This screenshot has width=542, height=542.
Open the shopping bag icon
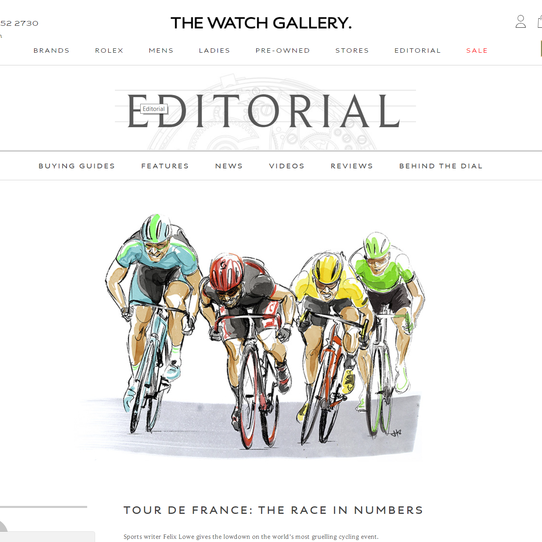(x=539, y=21)
